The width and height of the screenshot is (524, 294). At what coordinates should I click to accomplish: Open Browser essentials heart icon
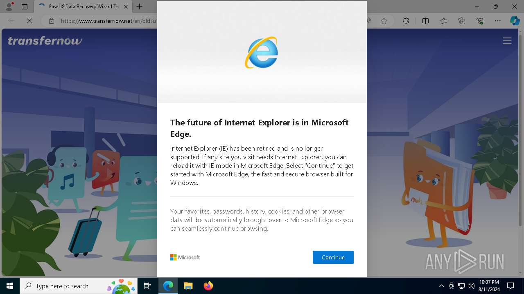[480, 21]
